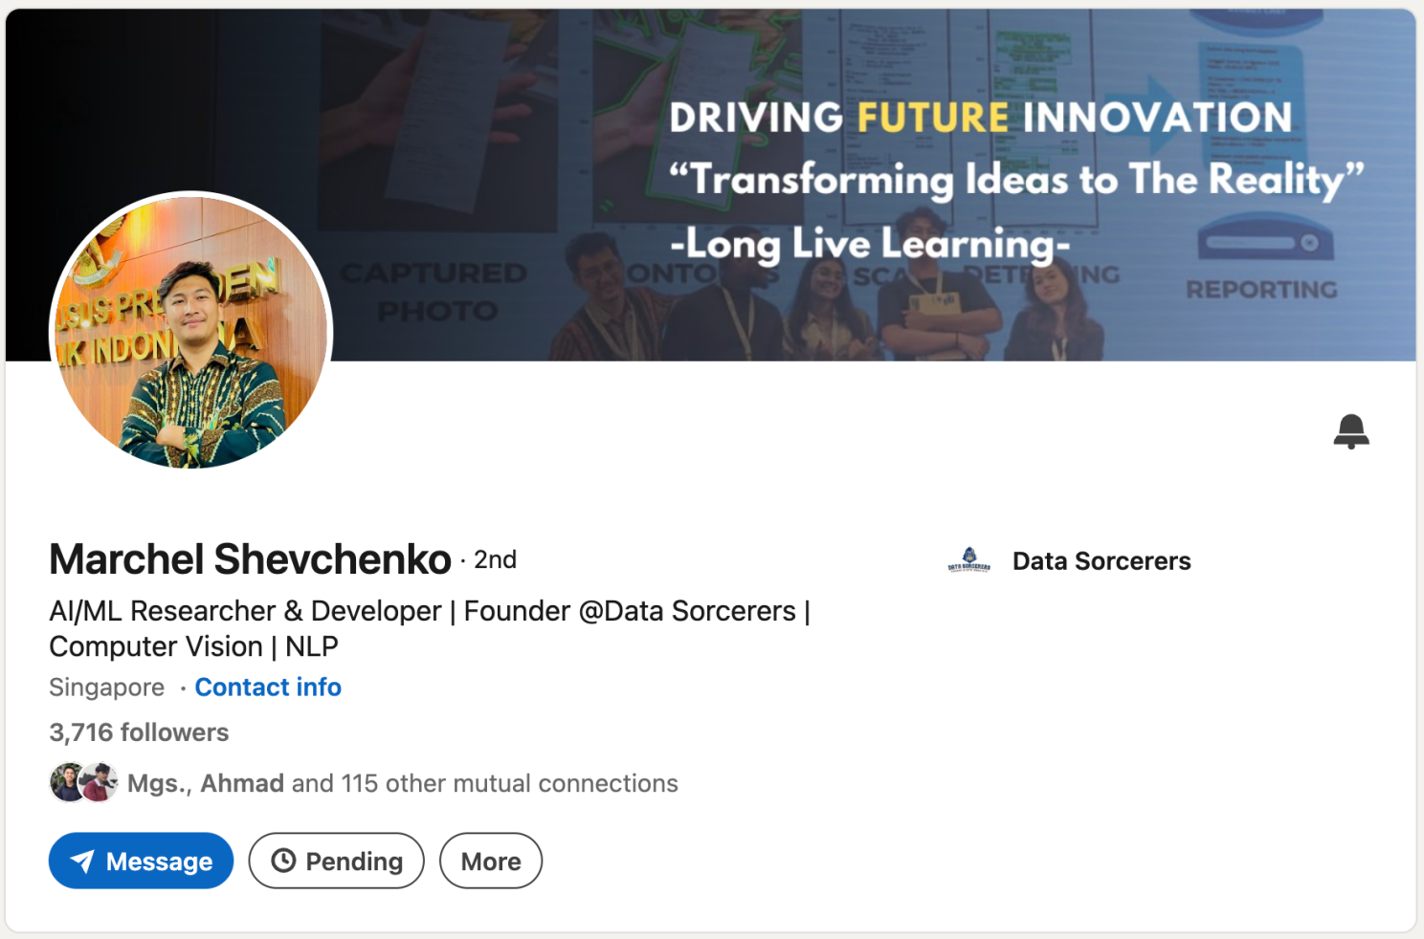The height and width of the screenshot is (939, 1424).
Task: Send a message with the Message button
Action: coord(141,861)
